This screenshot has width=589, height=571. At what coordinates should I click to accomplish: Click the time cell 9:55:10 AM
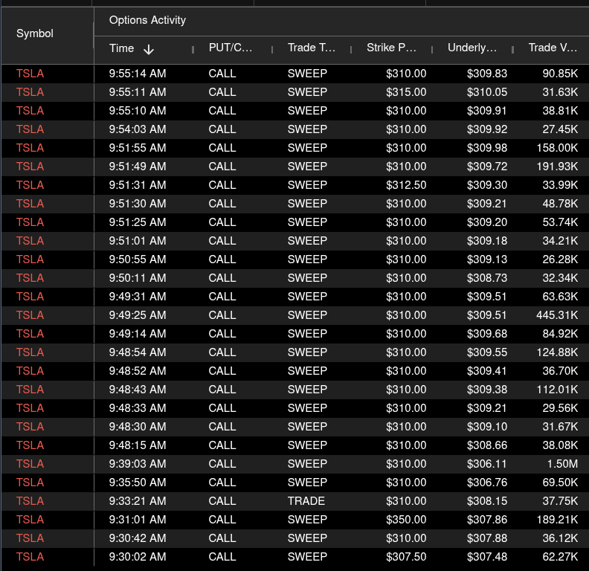138,111
